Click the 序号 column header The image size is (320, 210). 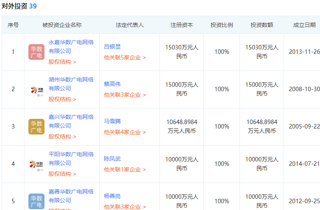[x=13, y=25]
